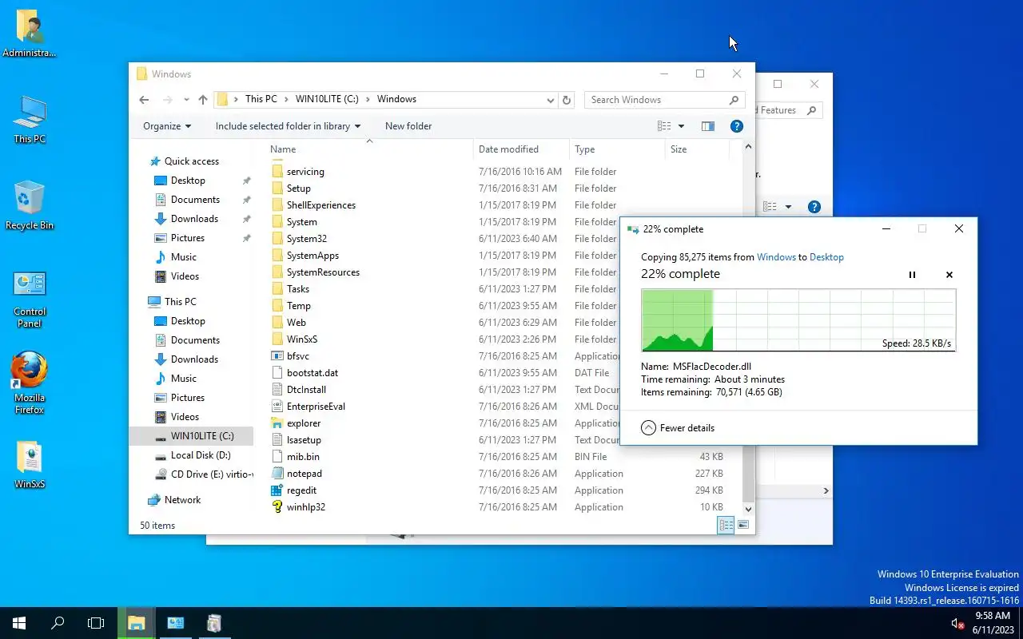Go up one folder level
This screenshot has width=1023, height=639.
pyautogui.click(x=203, y=100)
